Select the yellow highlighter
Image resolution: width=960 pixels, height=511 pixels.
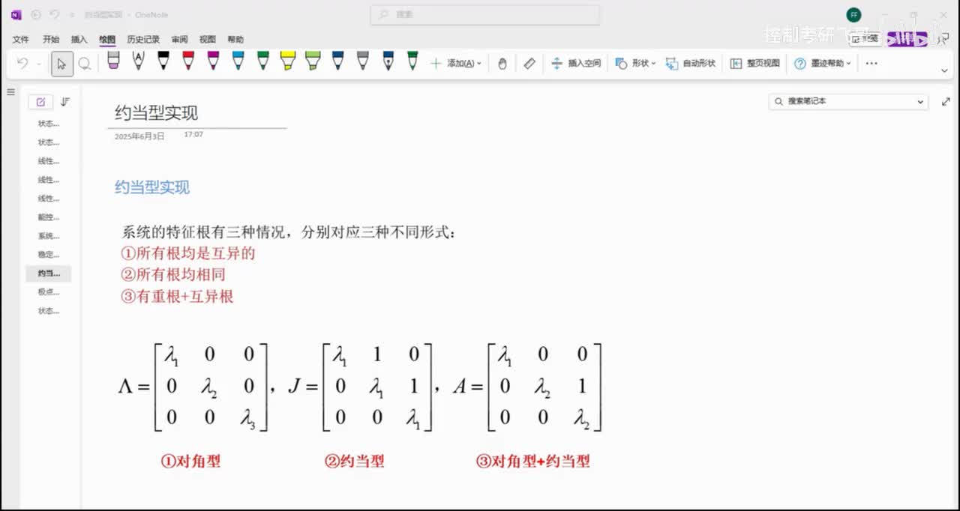[x=288, y=61]
